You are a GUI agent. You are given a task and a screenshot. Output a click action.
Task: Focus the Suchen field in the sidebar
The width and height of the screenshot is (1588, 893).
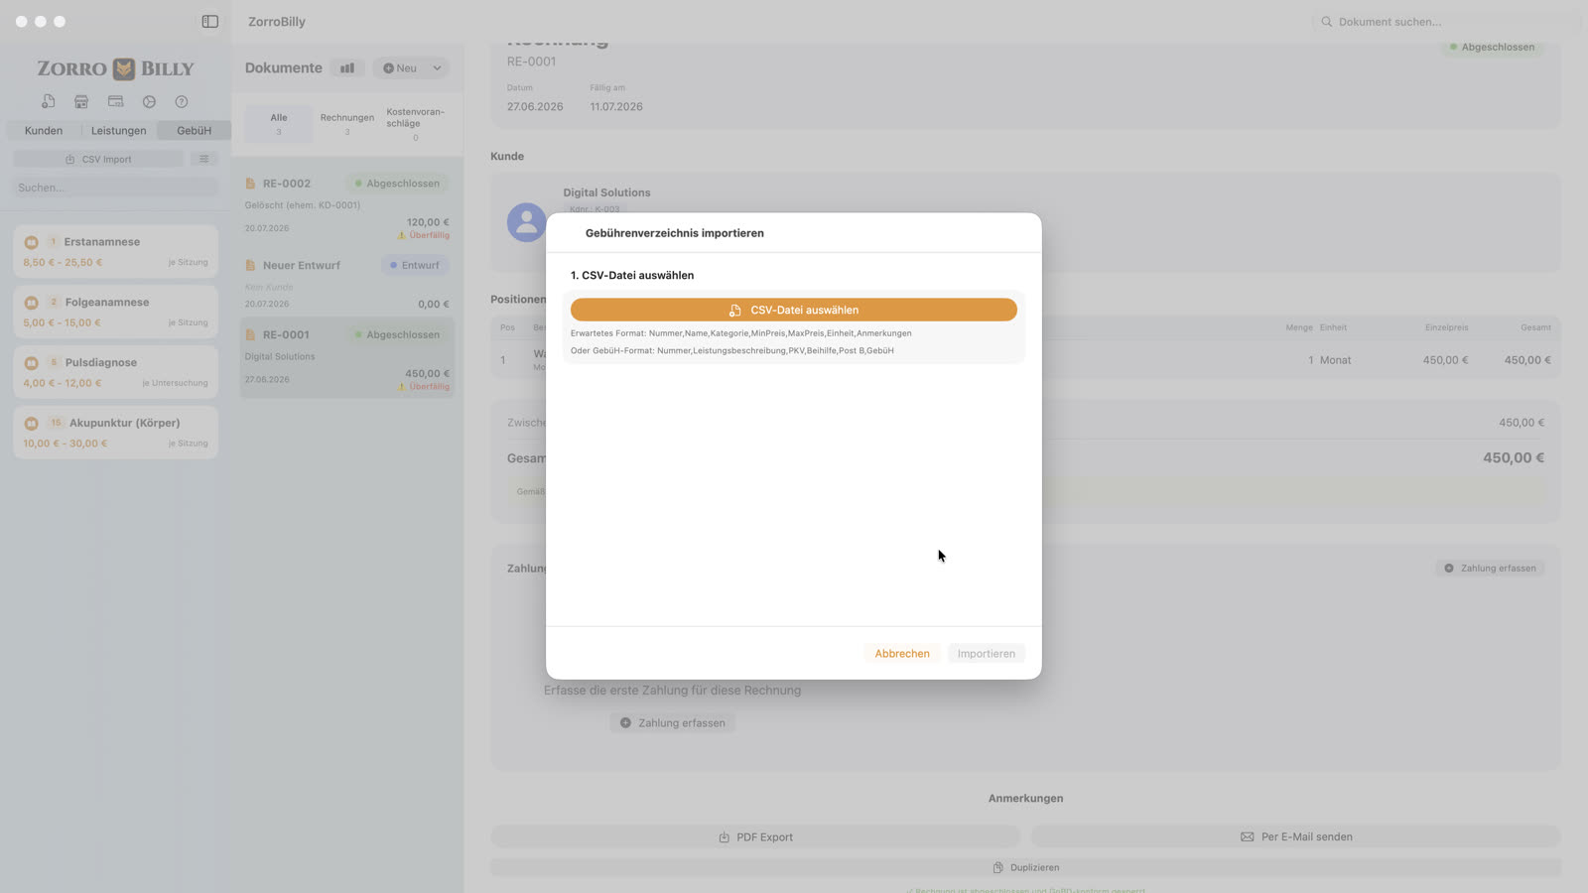(x=116, y=188)
